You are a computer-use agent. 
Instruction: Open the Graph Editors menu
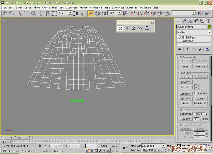click(101, 8)
